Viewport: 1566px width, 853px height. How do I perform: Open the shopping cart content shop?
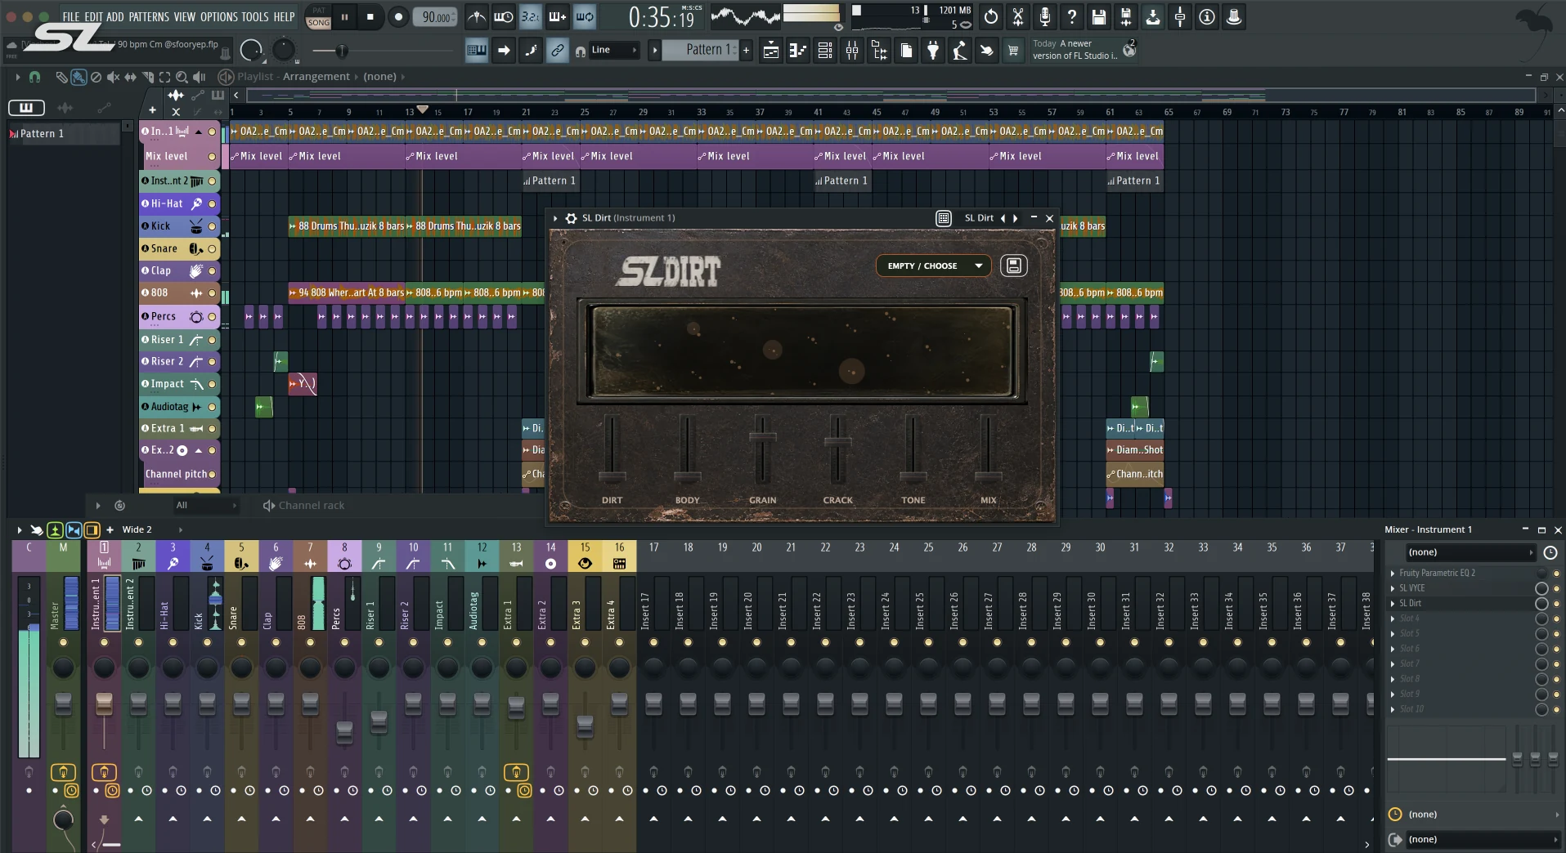pos(1013,51)
